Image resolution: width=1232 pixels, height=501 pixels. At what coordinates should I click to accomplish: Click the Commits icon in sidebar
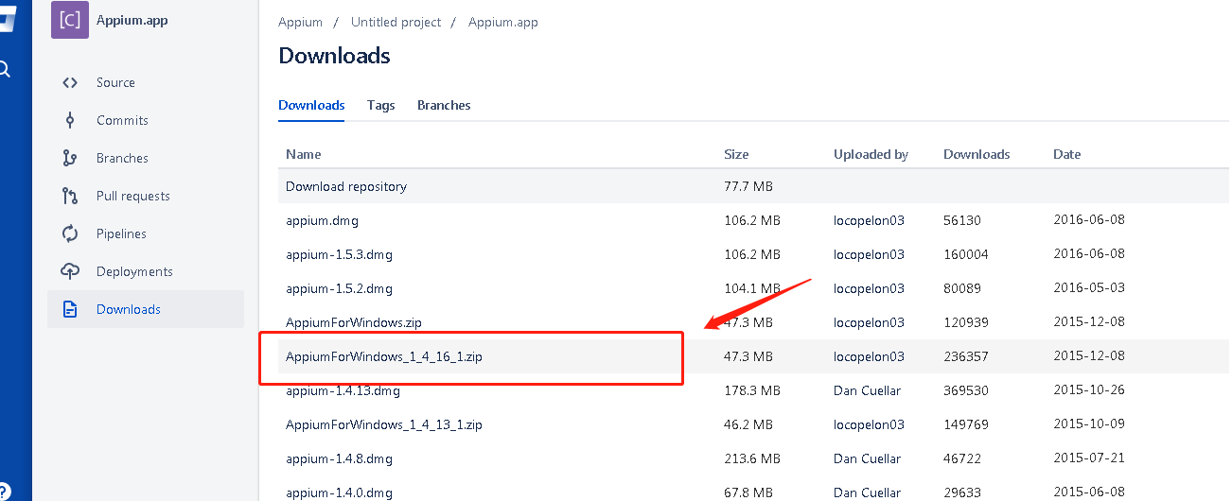click(x=70, y=120)
